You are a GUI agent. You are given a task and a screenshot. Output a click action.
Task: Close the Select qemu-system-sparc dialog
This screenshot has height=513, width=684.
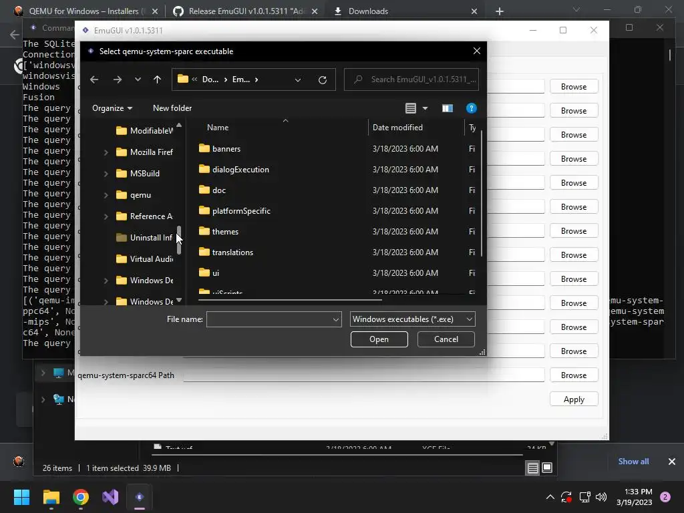pos(477,51)
